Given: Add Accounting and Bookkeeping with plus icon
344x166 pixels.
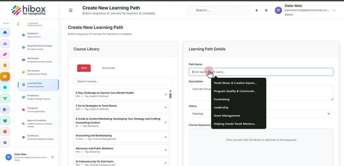Looking at the screenshot, I should [165, 137].
